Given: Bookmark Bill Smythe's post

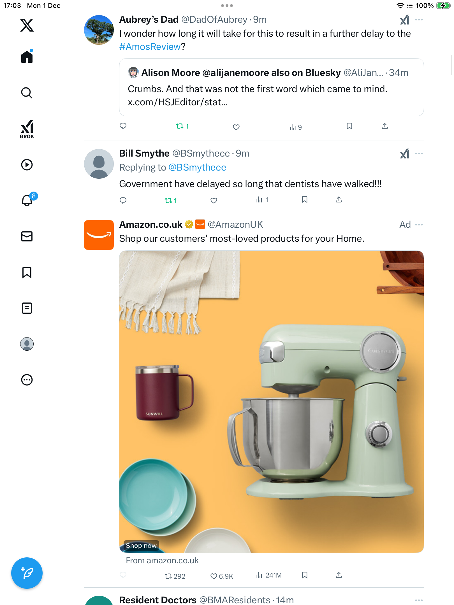Looking at the screenshot, I should click(x=305, y=200).
